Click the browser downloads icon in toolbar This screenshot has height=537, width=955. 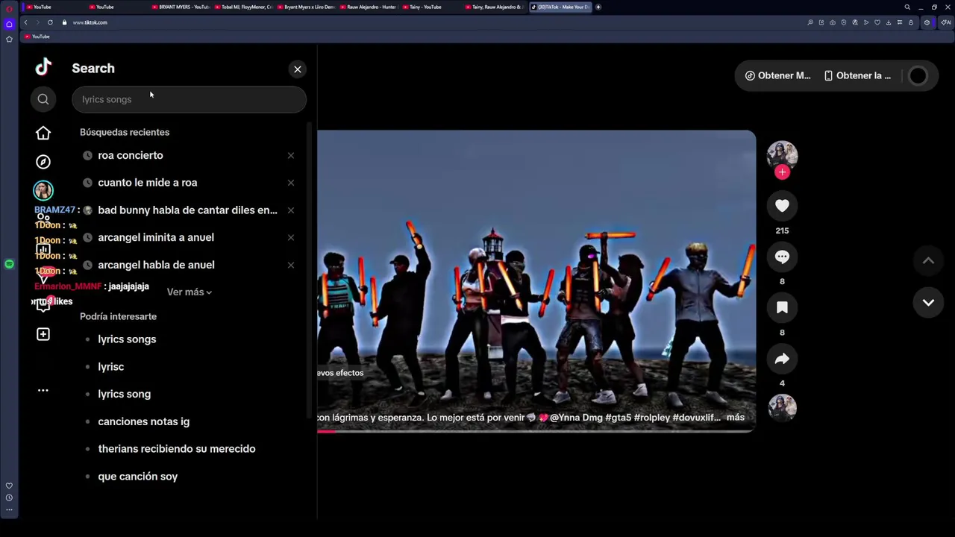coord(888,22)
